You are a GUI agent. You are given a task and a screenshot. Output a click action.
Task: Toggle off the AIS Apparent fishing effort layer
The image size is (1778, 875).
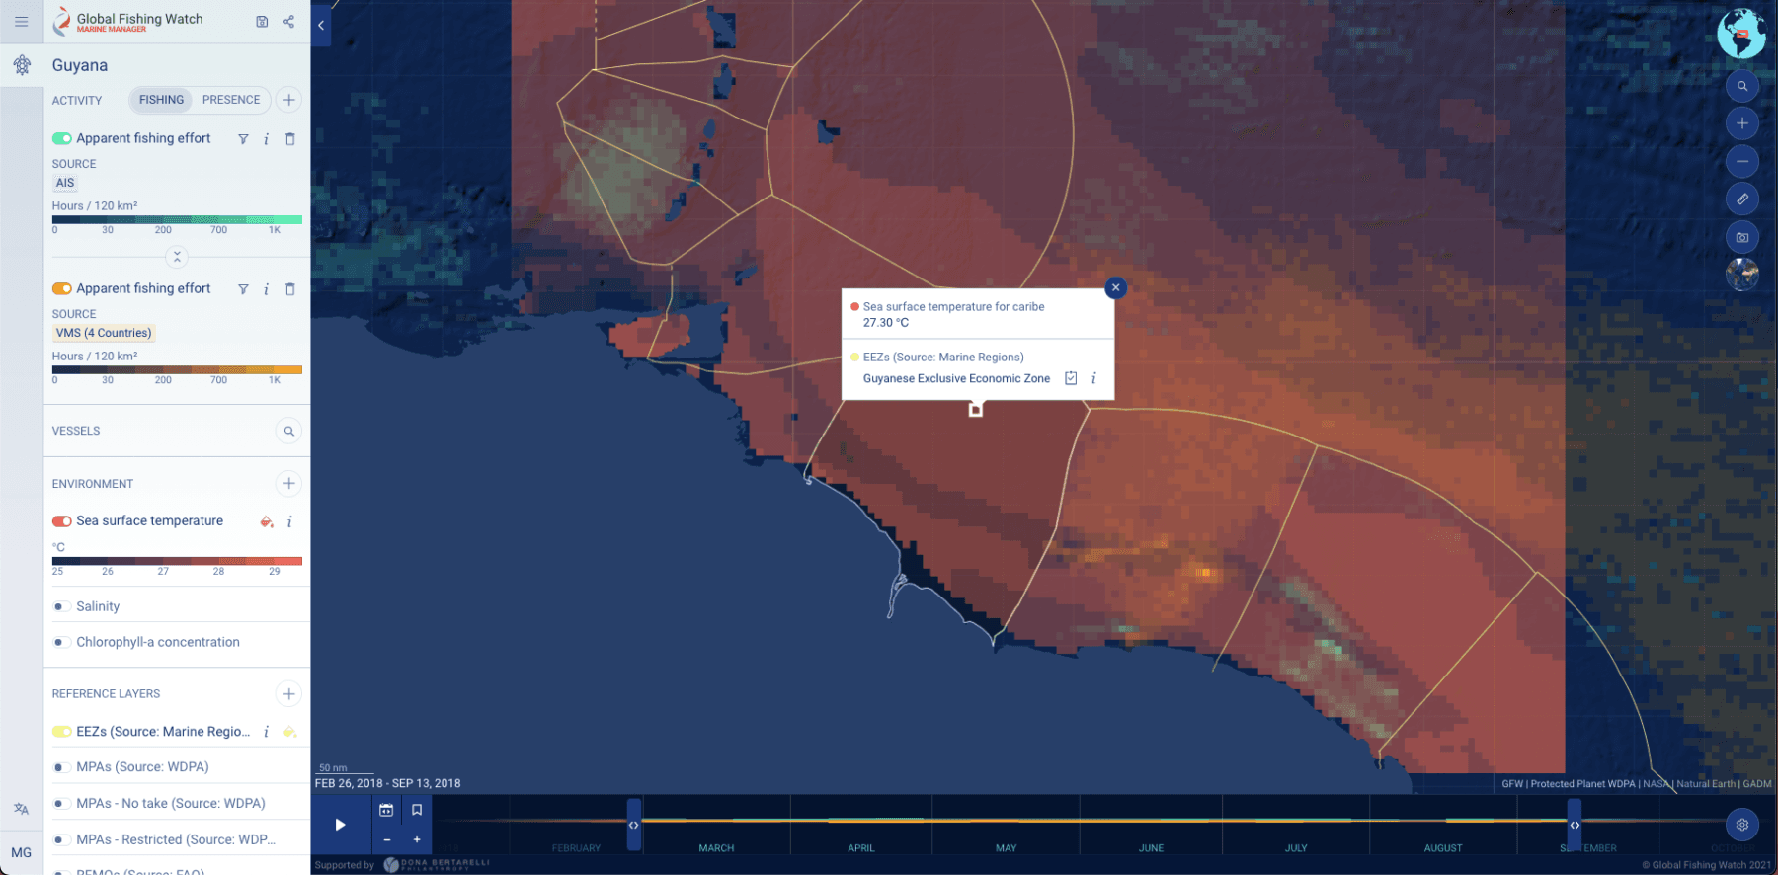pyautogui.click(x=62, y=139)
